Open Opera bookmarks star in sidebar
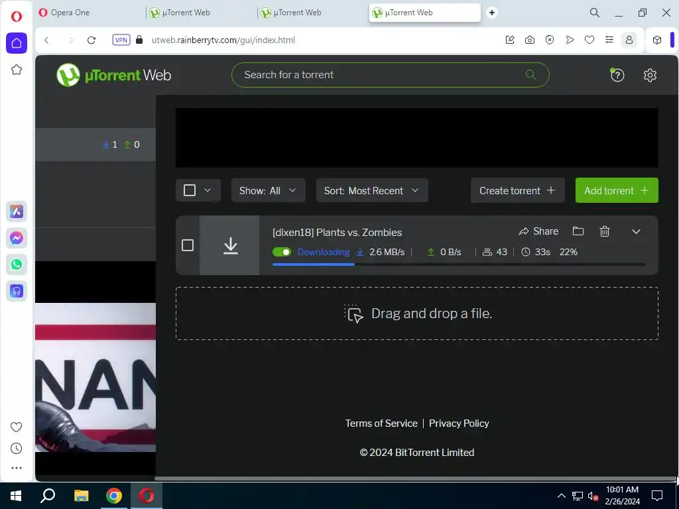The height and width of the screenshot is (509, 679). coord(17,70)
